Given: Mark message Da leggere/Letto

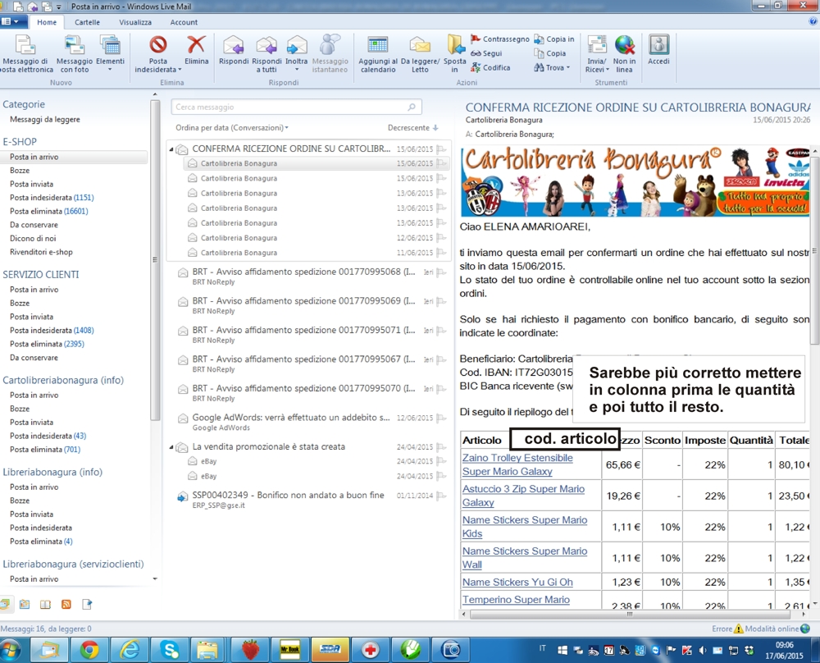Looking at the screenshot, I should [x=420, y=54].
